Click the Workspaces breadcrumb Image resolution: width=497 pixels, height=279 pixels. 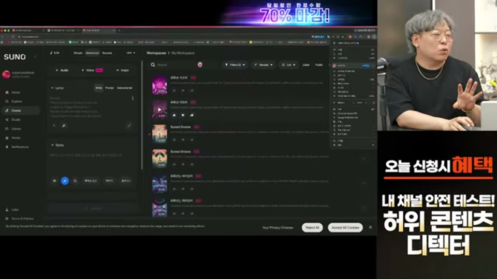pos(156,53)
